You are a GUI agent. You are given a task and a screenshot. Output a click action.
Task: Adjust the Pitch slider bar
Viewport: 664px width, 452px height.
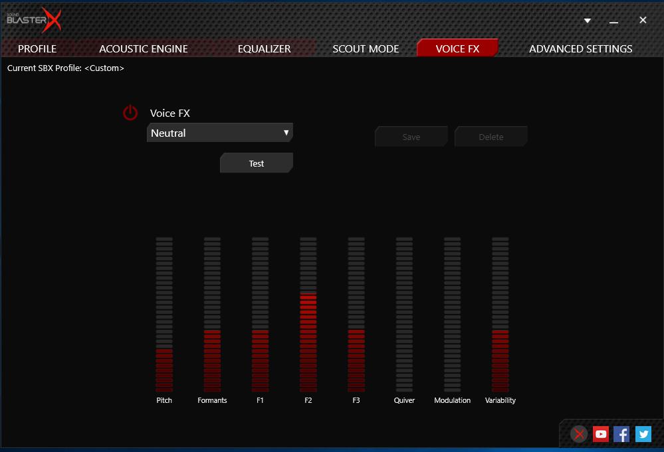164,315
